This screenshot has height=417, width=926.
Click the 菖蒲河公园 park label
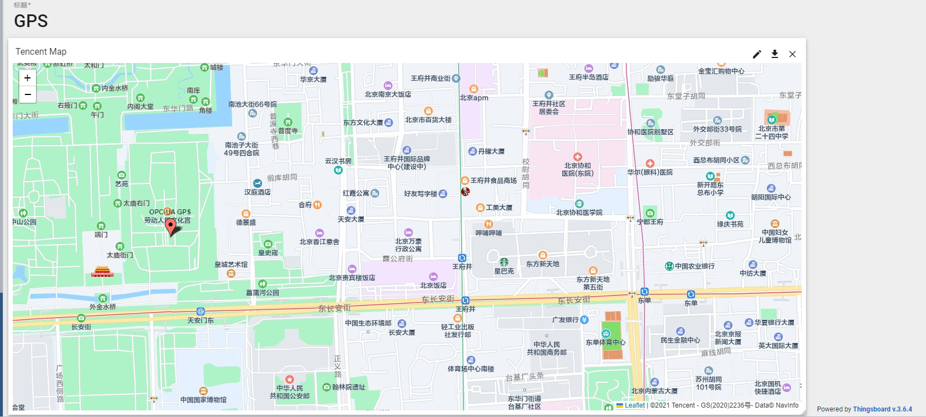coord(263,293)
